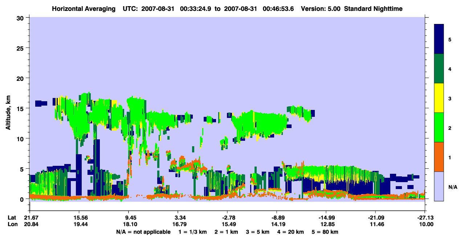472x242 pixels.
Task: Click latitude value -14.99
Action: pyautogui.click(x=326, y=218)
